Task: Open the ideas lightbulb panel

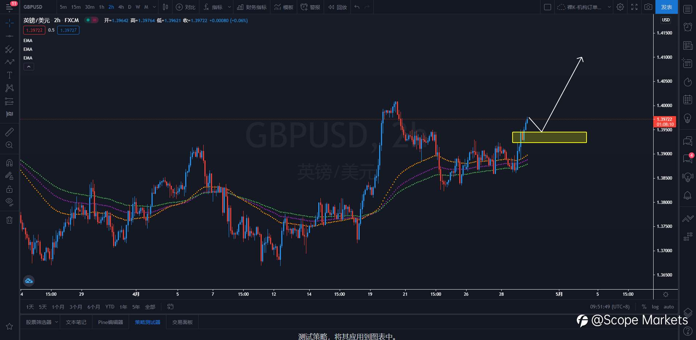Action: pyautogui.click(x=688, y=118)
